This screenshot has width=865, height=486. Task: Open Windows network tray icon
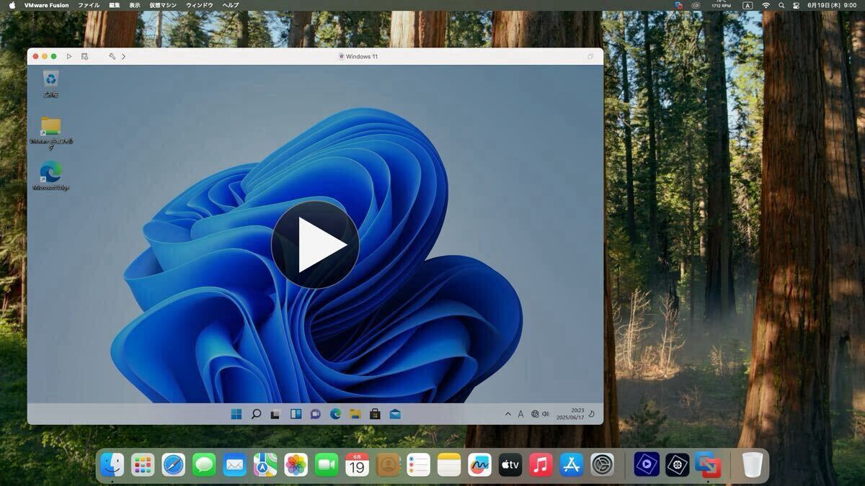pos(535,414)
